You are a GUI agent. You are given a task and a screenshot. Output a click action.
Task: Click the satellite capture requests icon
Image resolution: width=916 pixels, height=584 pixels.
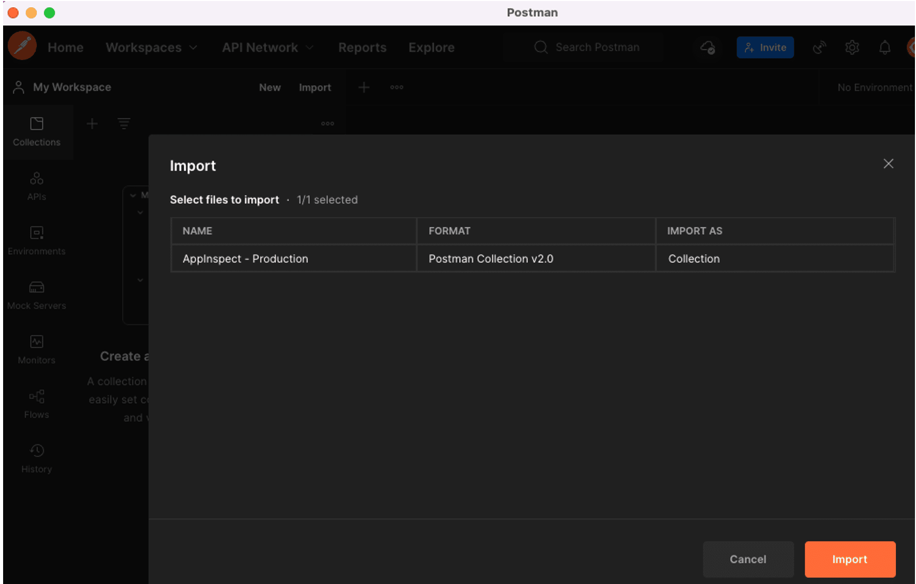(x=819, y=48)
